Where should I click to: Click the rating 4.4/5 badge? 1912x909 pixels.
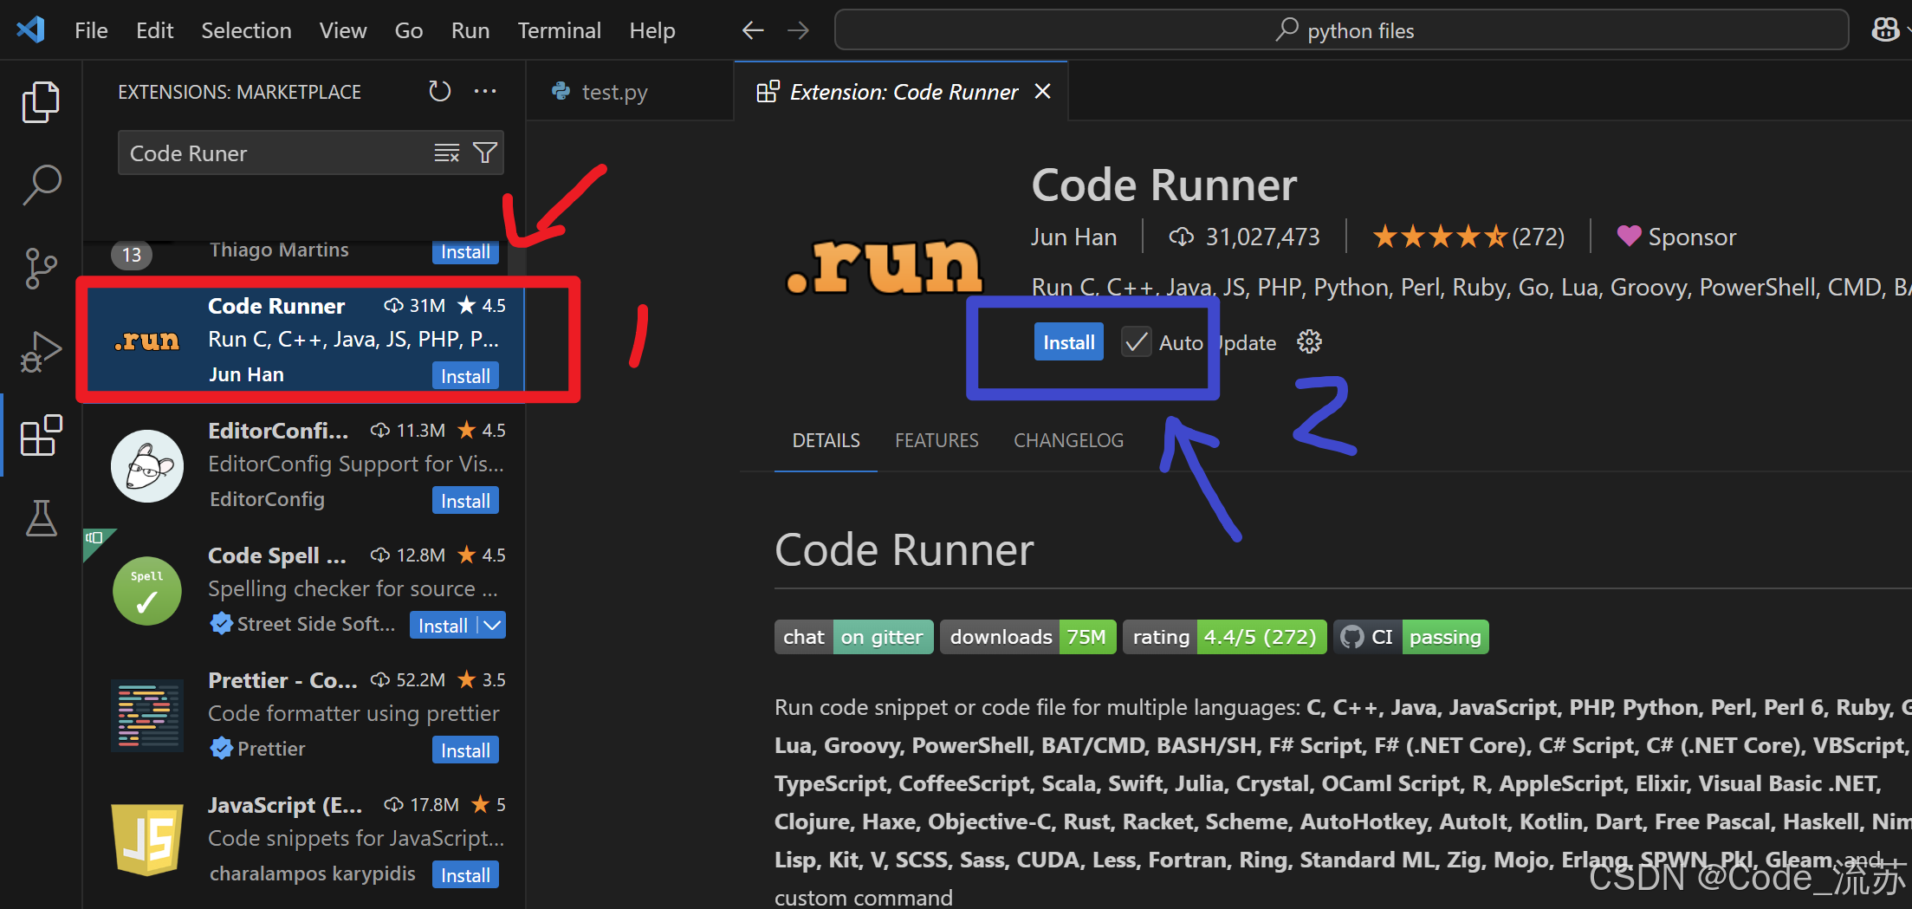click(1224, 637)
